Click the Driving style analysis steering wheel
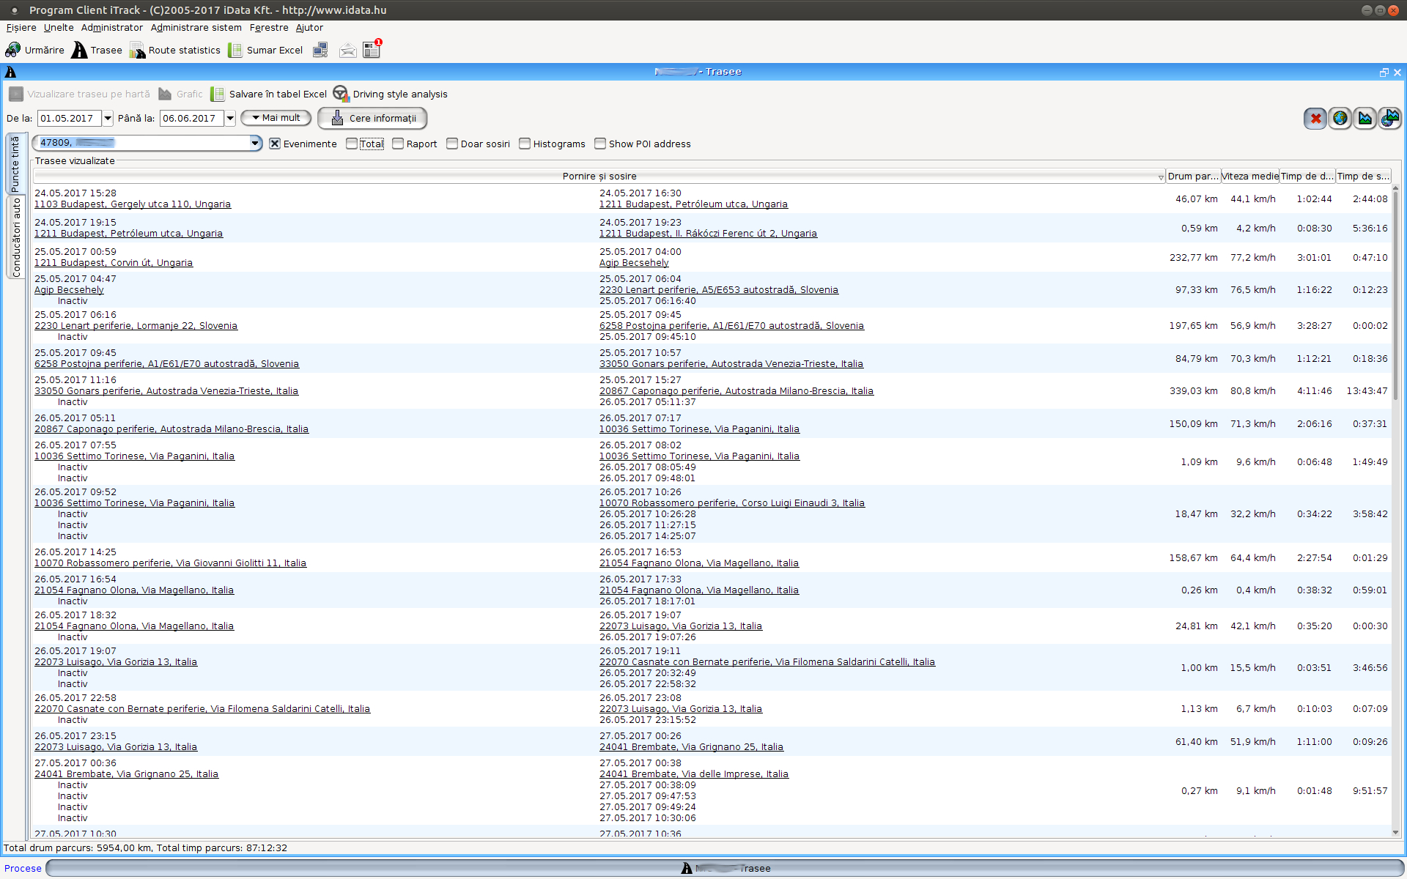The image size is (1407, 879). coord(341,94)
